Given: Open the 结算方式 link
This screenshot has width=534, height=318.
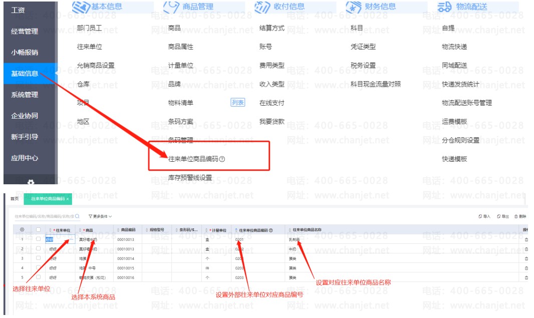Looking at the screenshot, I should (272, 28).
